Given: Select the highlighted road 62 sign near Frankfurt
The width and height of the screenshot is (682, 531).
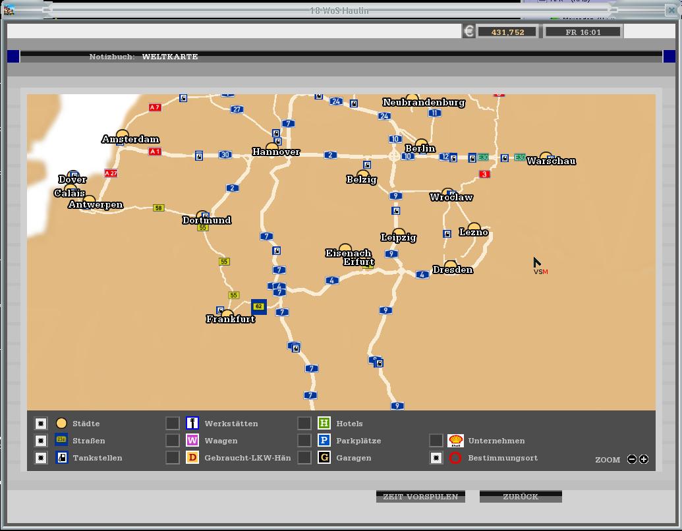Looking at the screenshot, I should (x=259, y=307).
